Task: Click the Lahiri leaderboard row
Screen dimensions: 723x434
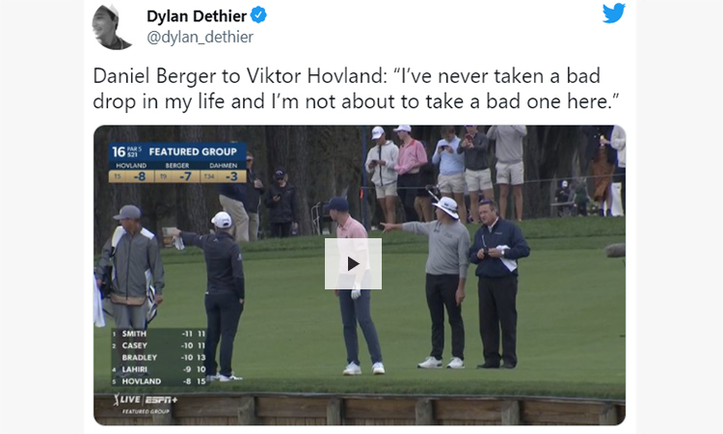Action: [x=159, y=369]
